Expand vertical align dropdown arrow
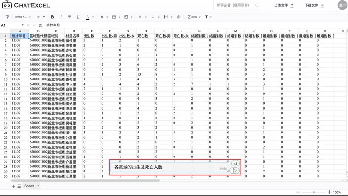 (158, 17)
